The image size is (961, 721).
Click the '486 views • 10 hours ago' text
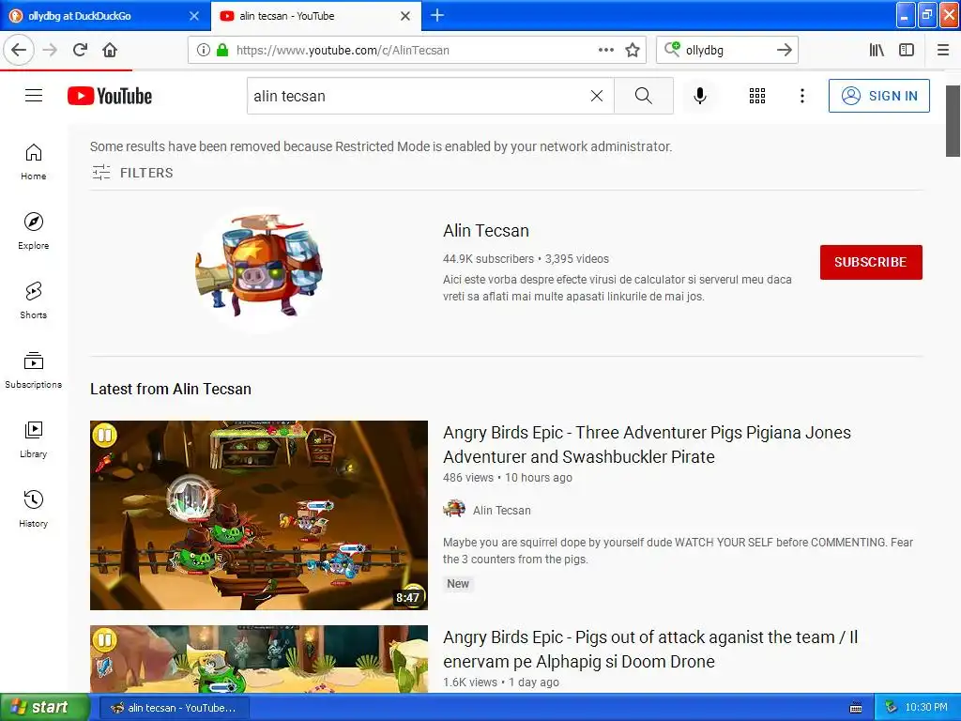(508, 478)
